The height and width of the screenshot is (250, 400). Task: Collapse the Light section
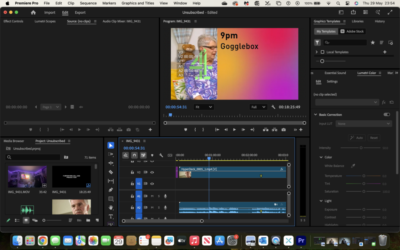click(321, 201)
